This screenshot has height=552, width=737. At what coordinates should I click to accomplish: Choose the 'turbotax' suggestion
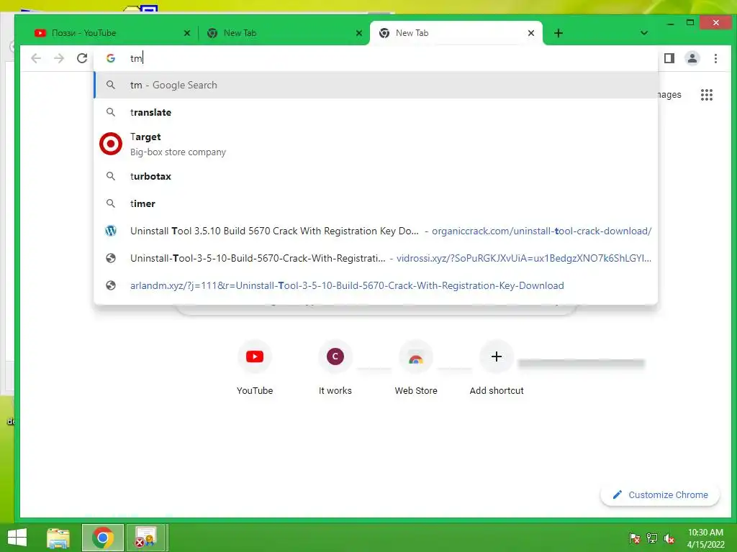click(376, 176)
